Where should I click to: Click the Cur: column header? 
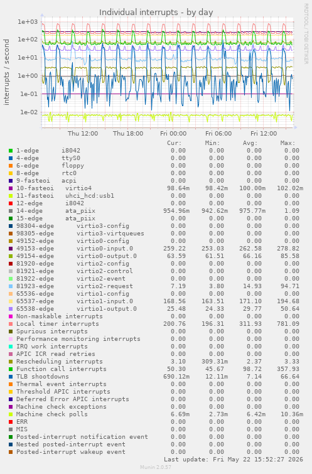tap(175, 143)
